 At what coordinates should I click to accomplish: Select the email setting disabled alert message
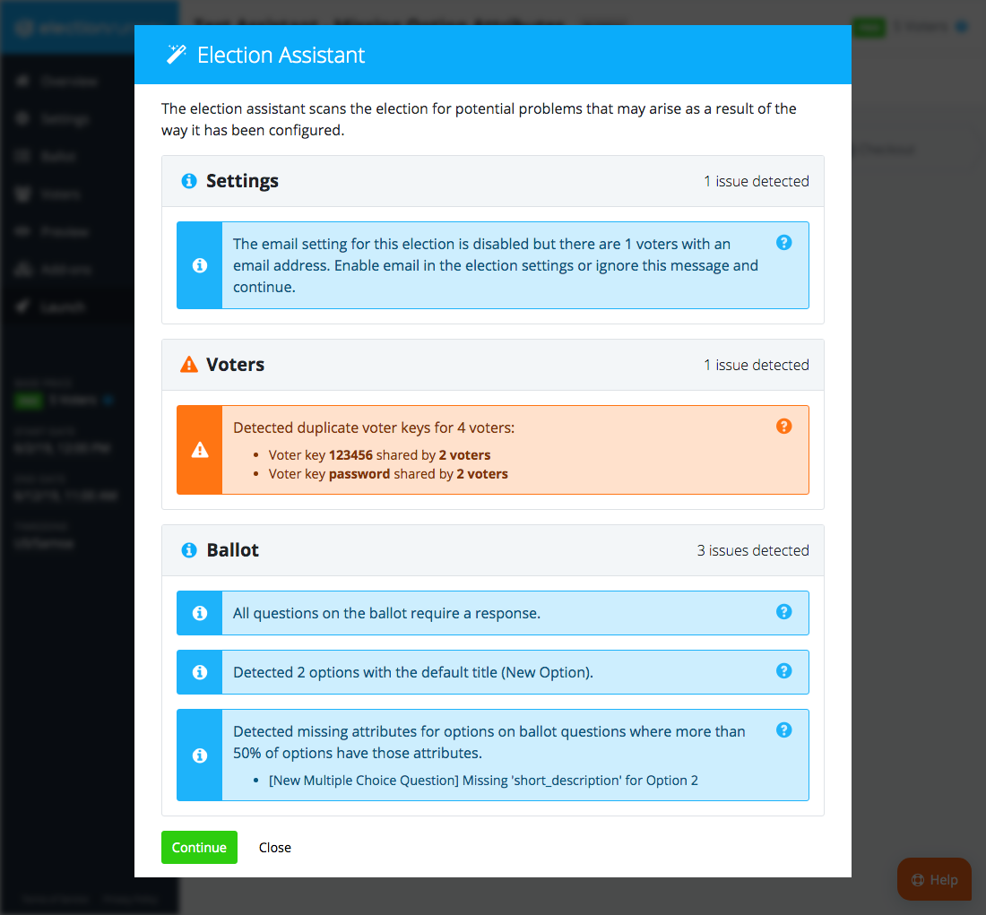tap(496, 266)
